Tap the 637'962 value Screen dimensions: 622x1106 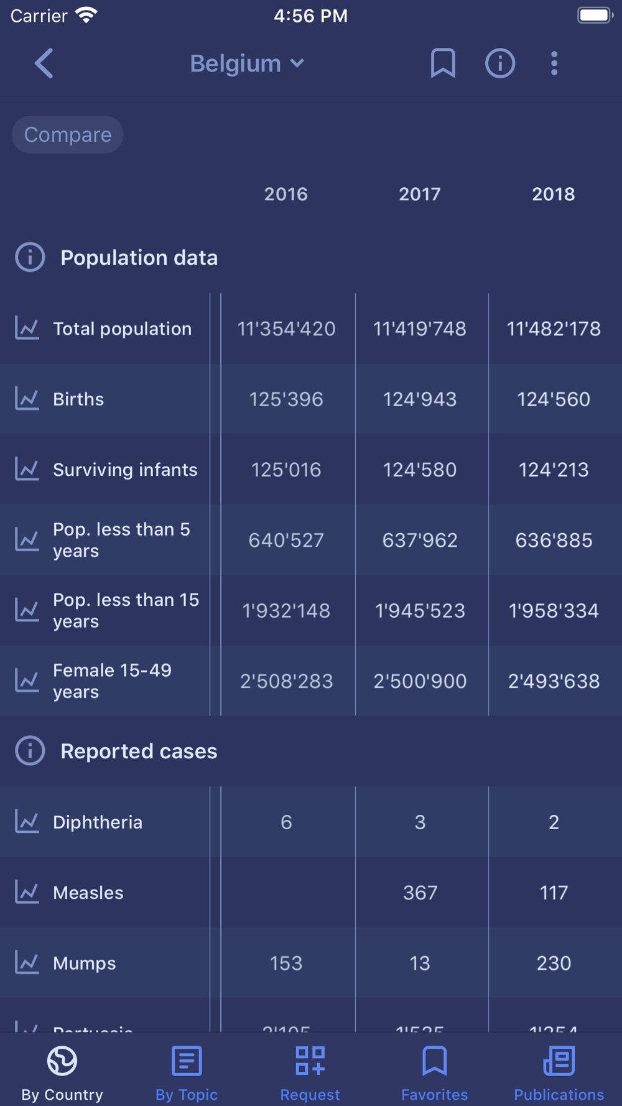[x=420, y=540]
